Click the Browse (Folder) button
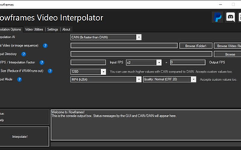 tap(195, 46)
